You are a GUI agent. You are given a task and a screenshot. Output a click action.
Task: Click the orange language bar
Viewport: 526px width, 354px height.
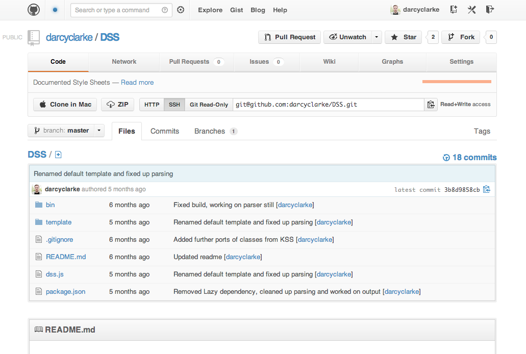[x=456, y=82]
